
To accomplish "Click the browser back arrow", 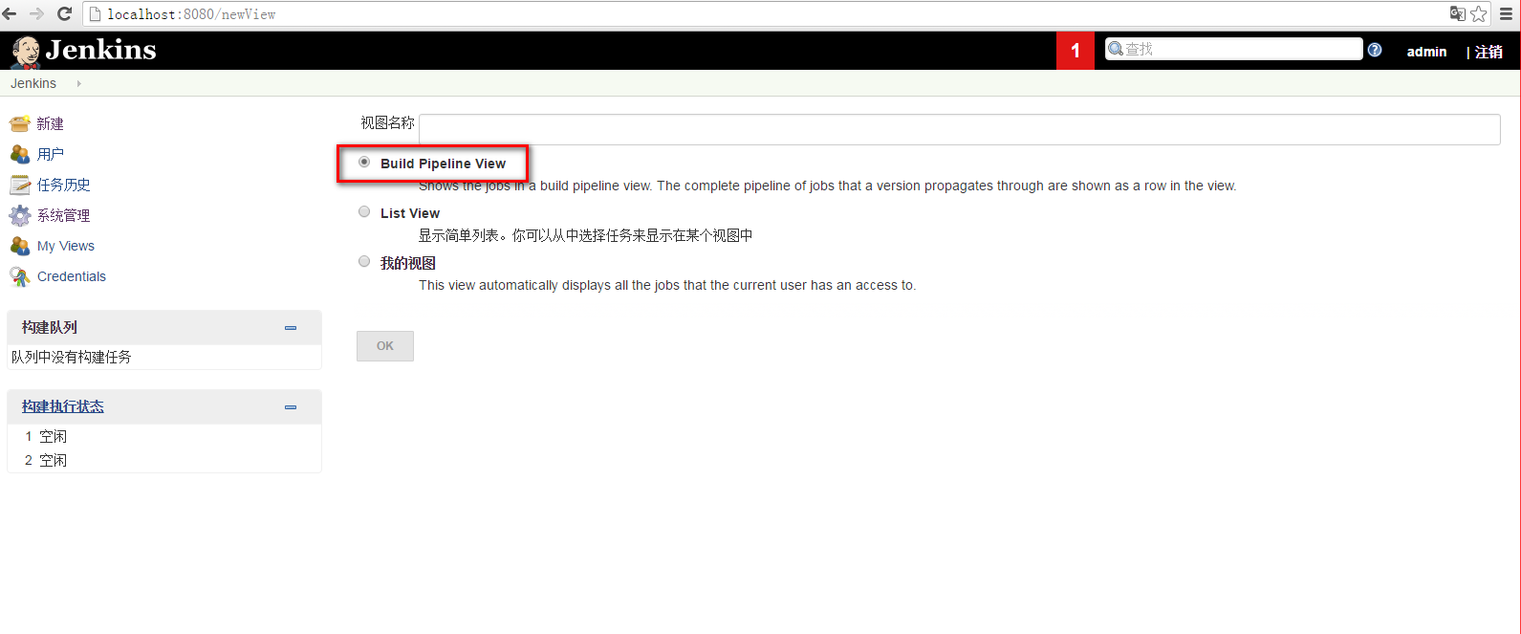I will (x=10, y=13).
